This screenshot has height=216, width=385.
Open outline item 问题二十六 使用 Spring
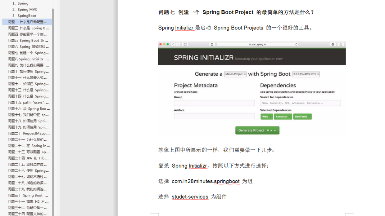29,170
